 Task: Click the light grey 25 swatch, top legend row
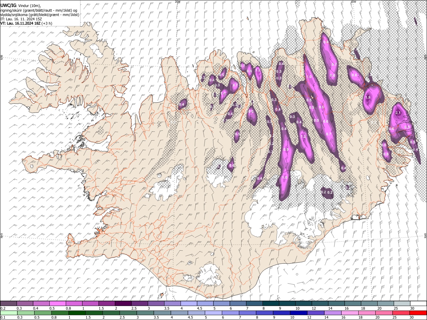(x=401, y=303)
